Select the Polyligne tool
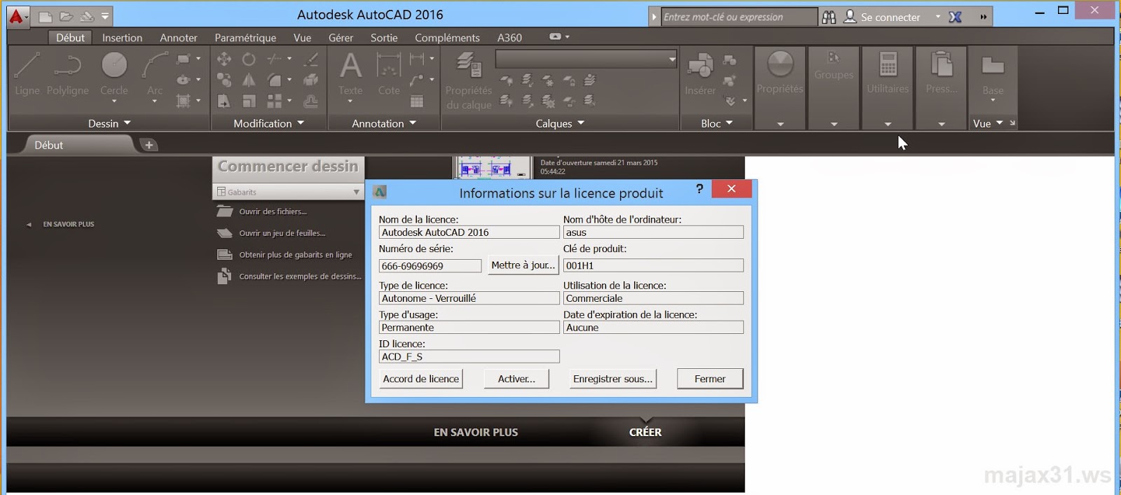 (68, 74)
